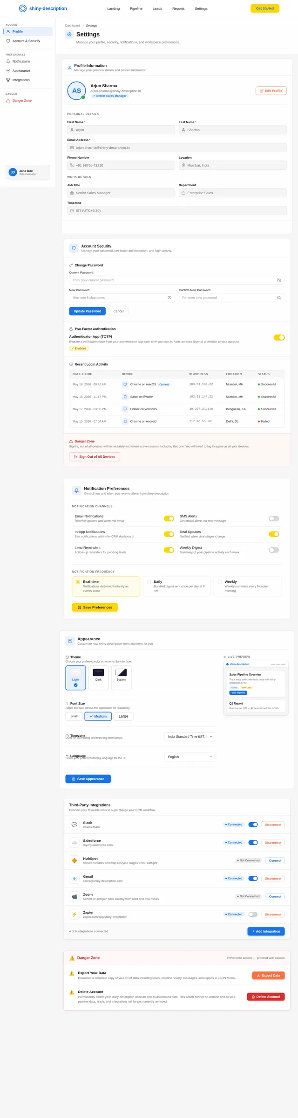Click the Zoom integration icon
This screenshot has width=298, height=1118.
coord(74,896)
